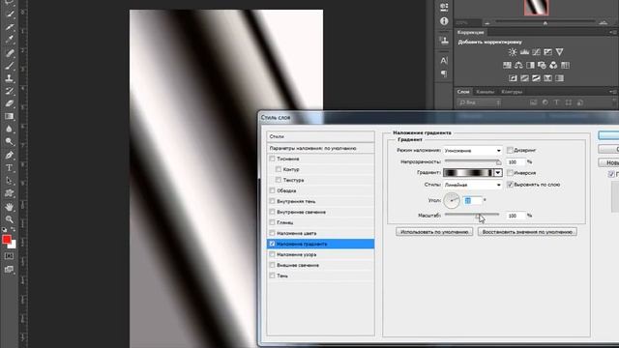Screen dimensions: 619x348
Task: Enable the Внутренняя тень checkbox
Action: (x=272, y=201)
